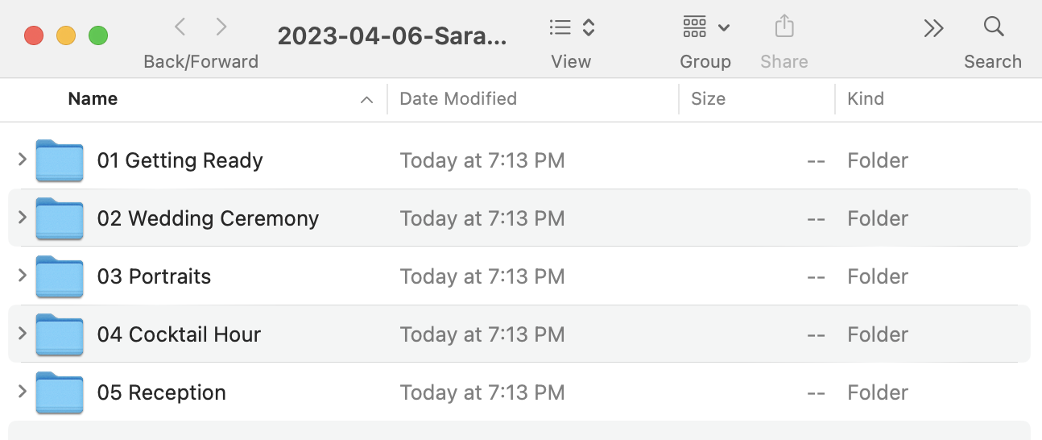Open the list View options icon

[572, 28]
